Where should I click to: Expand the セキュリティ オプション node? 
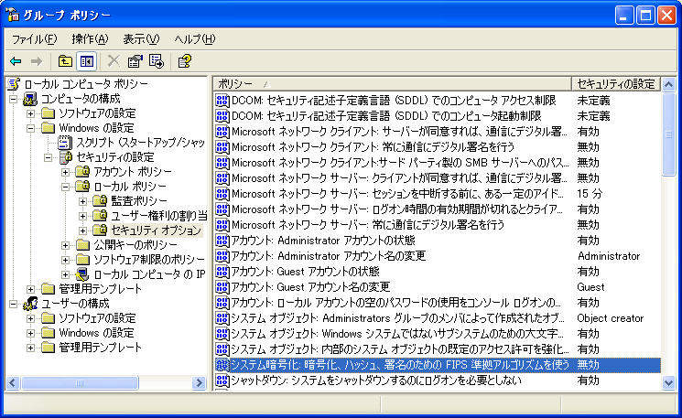[82, 230]
